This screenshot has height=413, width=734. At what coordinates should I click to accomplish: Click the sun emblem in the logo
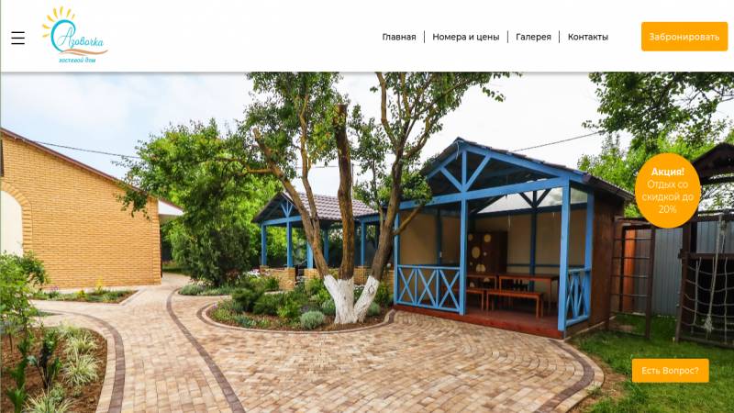(58, 20)
